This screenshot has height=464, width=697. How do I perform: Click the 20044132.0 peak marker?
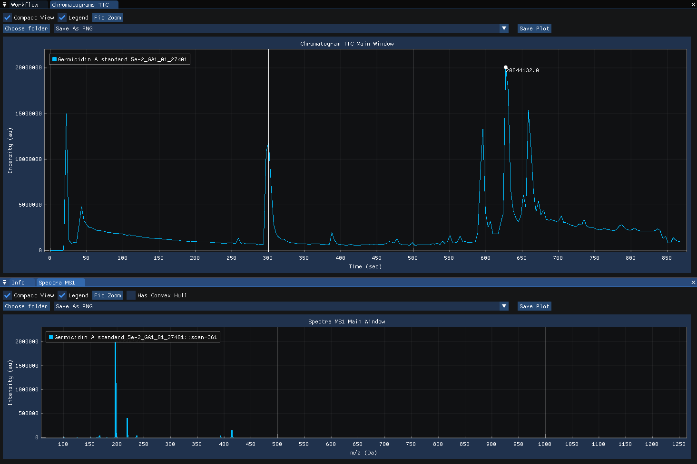[x=505, y=67]
